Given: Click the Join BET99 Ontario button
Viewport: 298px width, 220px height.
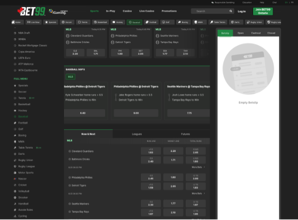Looking at the screenshot, I should coord(263,11).
